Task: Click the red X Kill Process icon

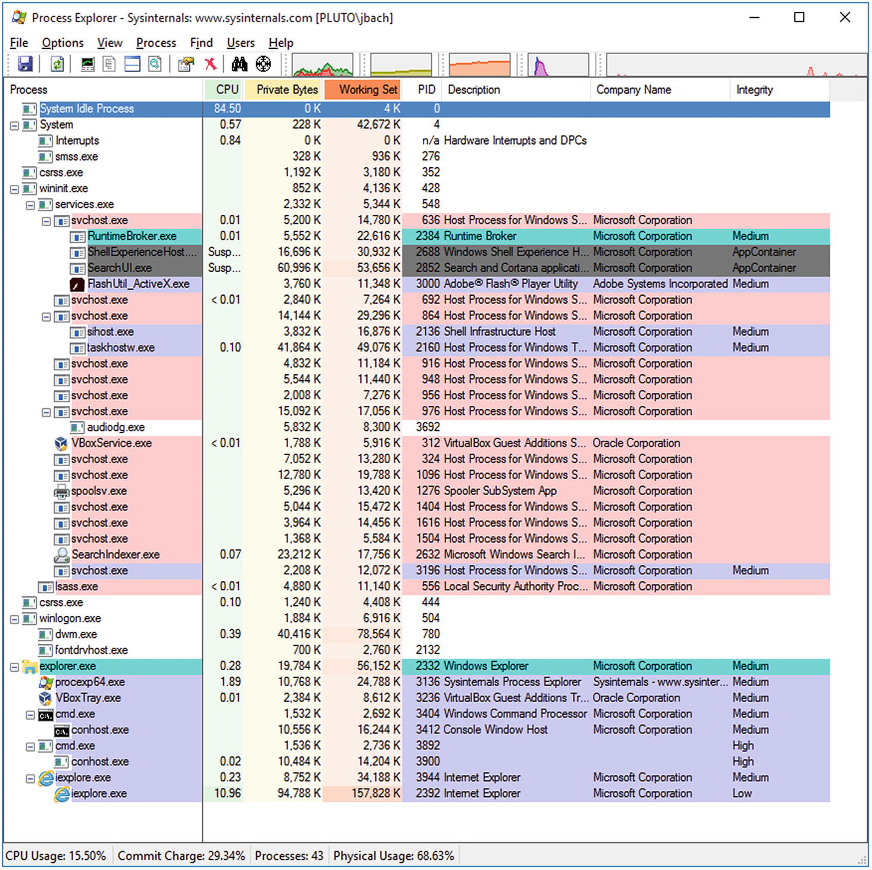Action: coord(211,64)
